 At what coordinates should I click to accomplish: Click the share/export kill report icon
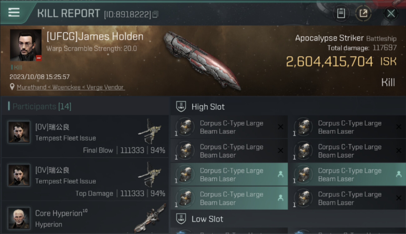tap(363, 13)
